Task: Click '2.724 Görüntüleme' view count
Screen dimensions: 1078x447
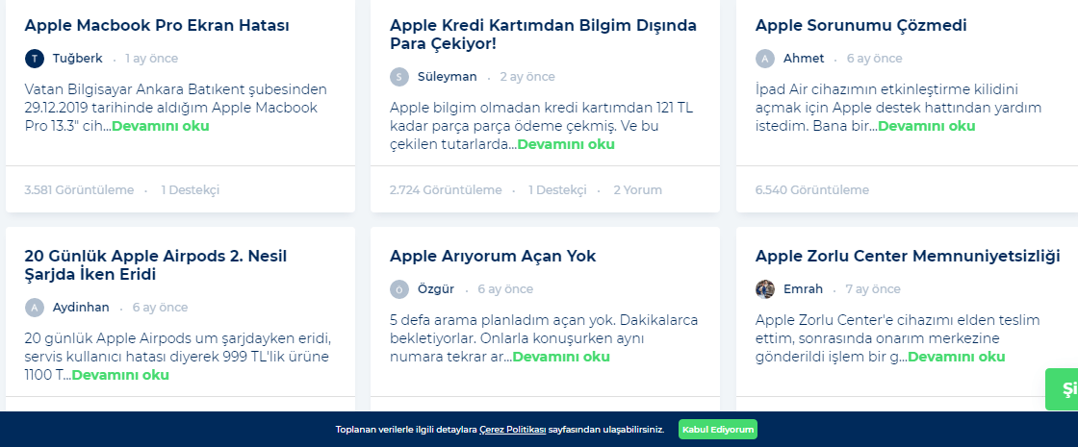Action: pos(446,190)
